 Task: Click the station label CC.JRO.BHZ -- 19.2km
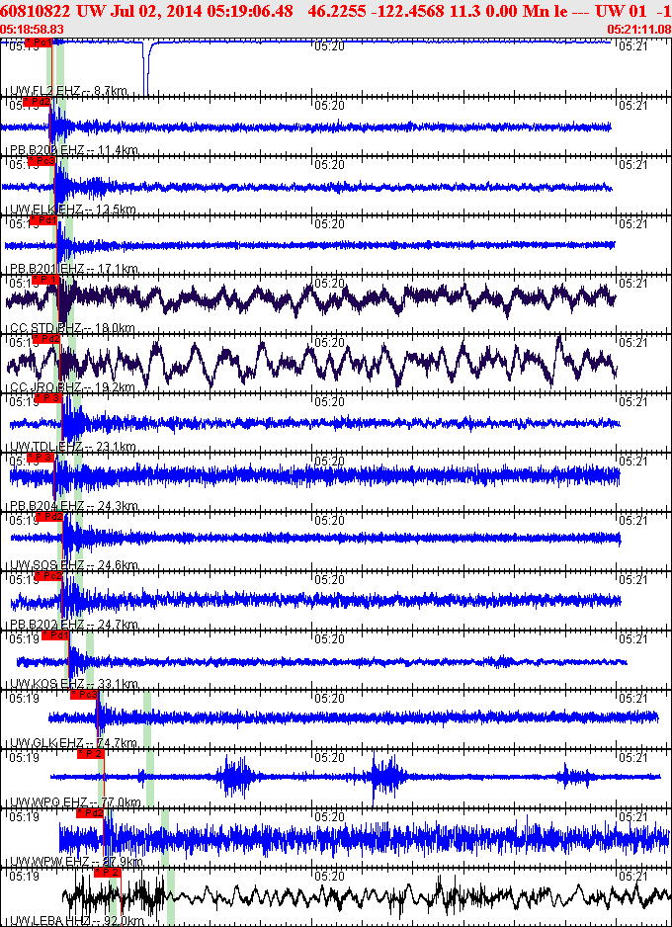73,387
